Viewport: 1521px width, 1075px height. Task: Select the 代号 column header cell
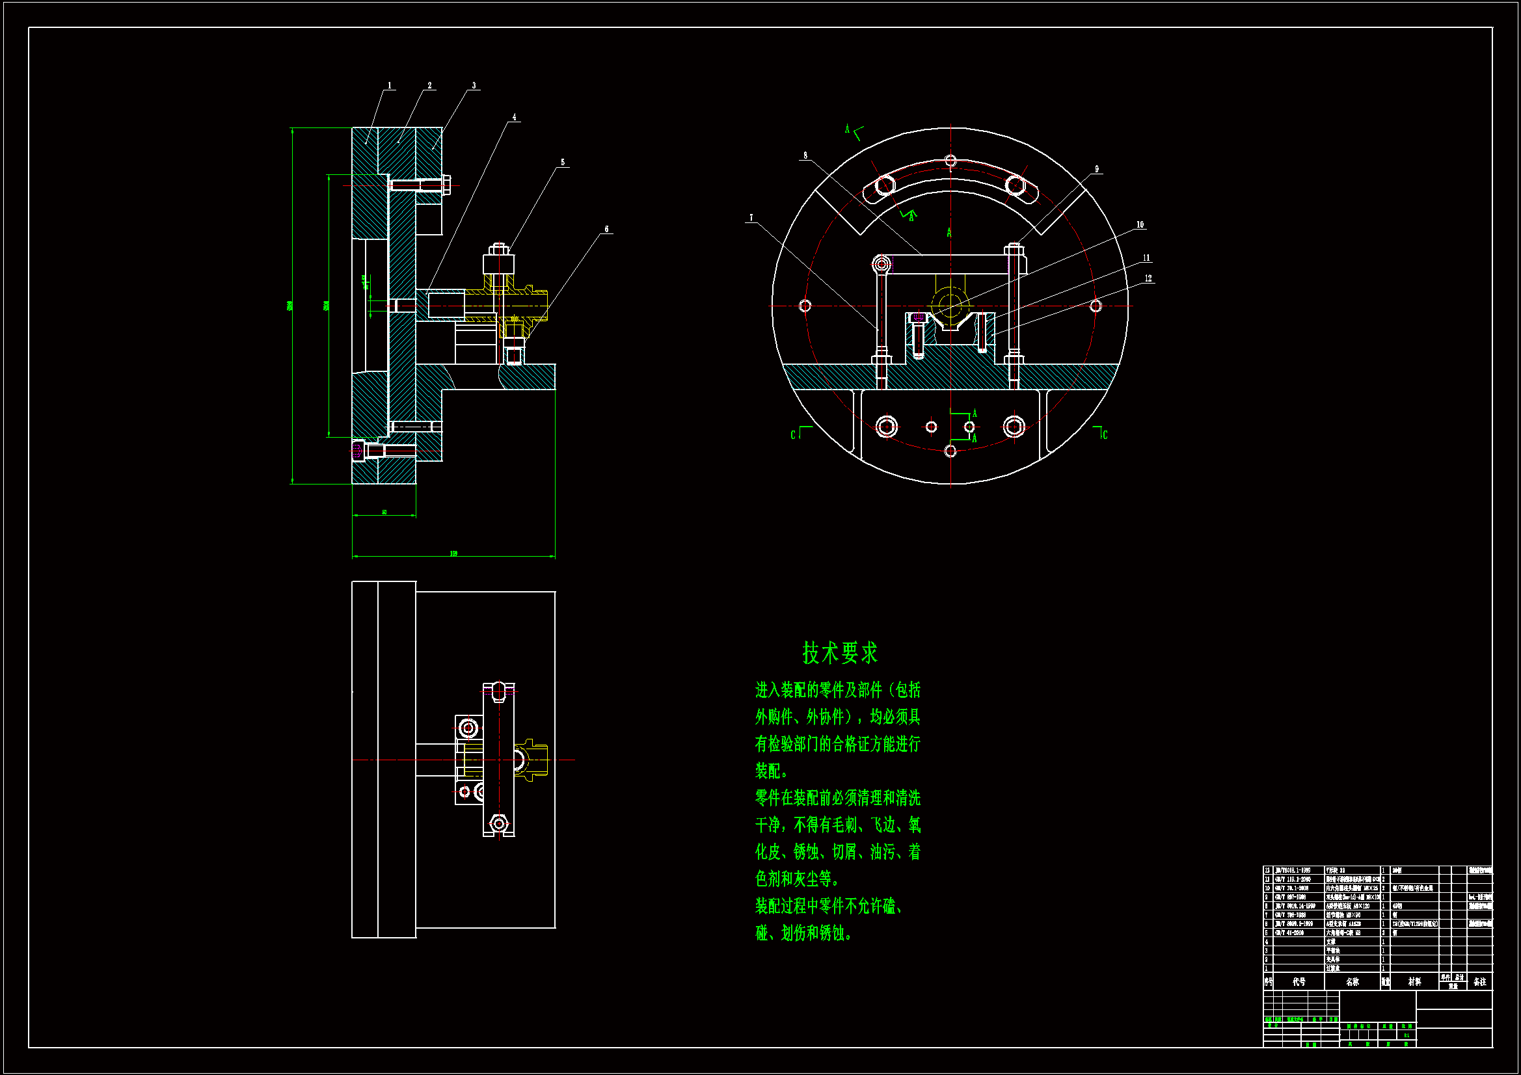click(x=1299, y=981)
